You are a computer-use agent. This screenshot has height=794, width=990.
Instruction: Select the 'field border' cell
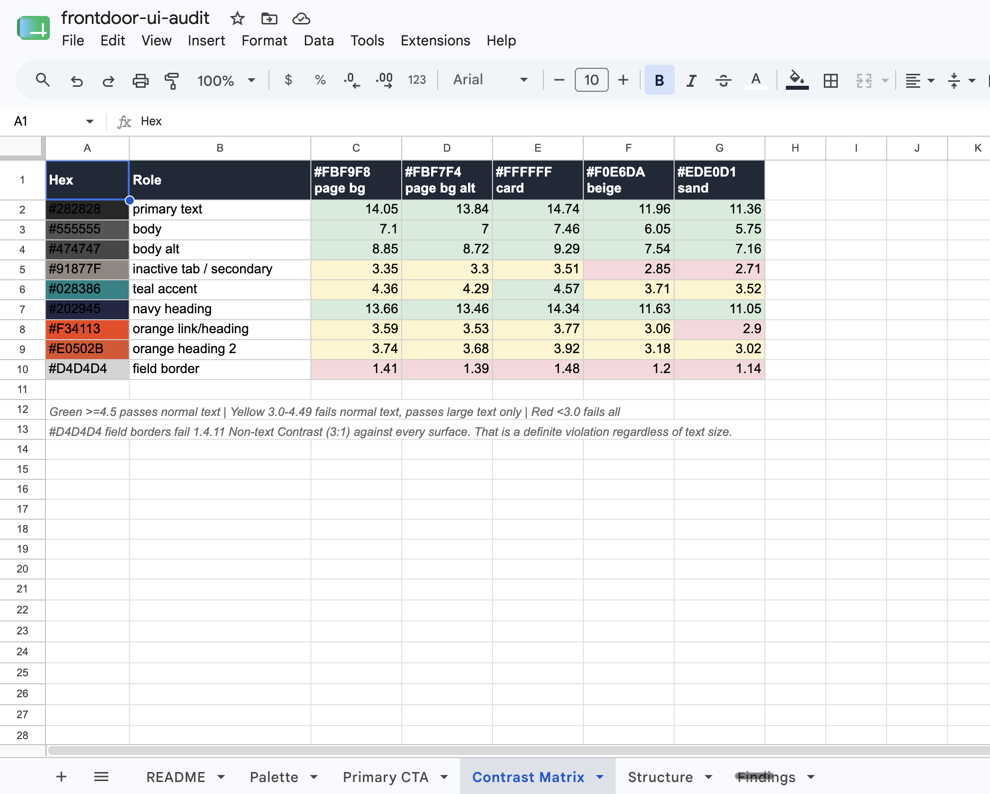pyautogui.click(x=220, y=369)
